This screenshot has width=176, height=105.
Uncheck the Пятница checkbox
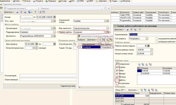click(x=117, y=77)
